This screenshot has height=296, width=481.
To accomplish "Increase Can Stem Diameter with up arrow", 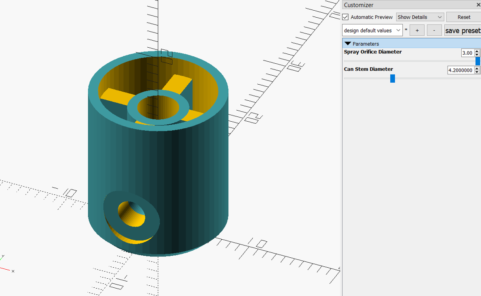I will tap(477, 68).
